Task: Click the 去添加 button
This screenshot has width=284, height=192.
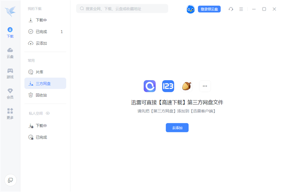Action: click(177, 128)
